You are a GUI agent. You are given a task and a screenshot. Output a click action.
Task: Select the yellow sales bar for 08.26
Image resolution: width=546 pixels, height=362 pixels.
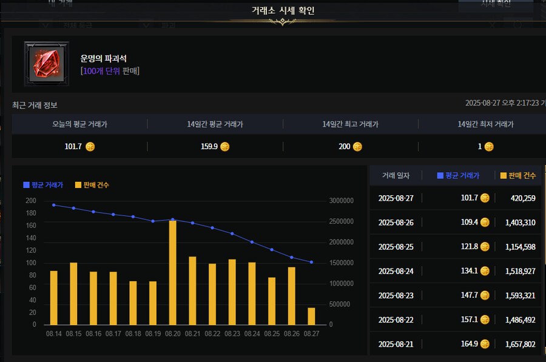pyautogui.click(x=291, y=296)
